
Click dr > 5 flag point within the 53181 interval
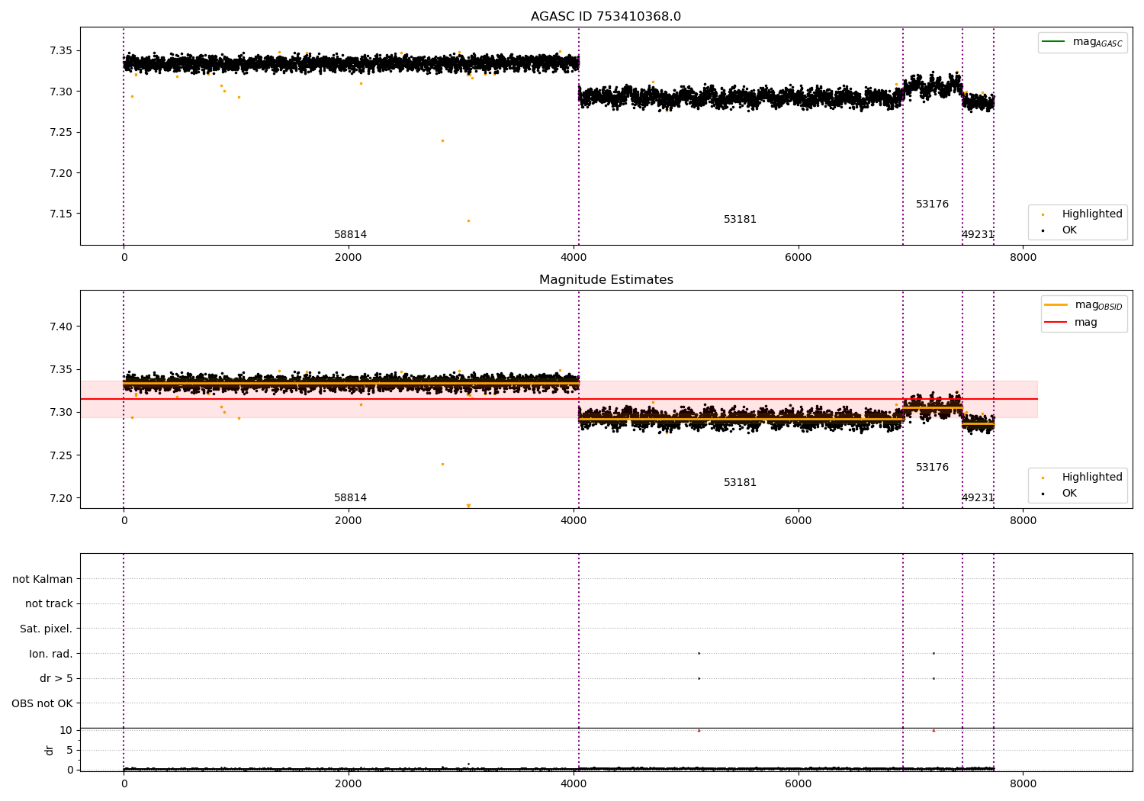pyautogui.click(x=699, y=678)
